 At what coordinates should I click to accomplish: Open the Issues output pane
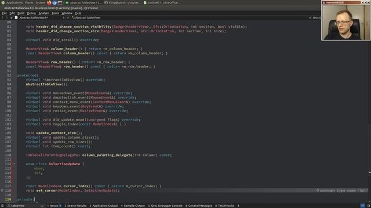pos(54,206)
